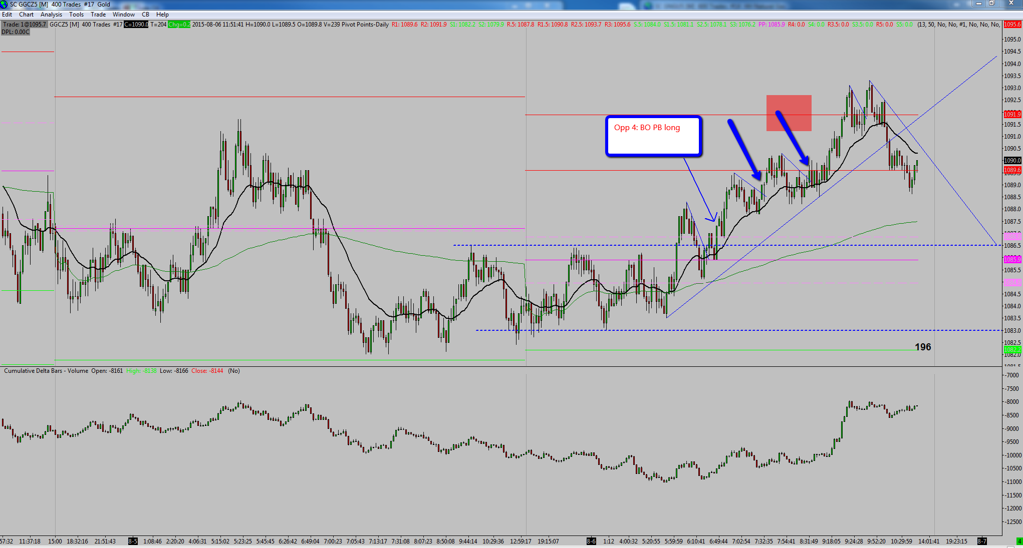Click the 'Pivot Points-Daily' study name
Screen dimensions: 1023x548
[365, 25]
